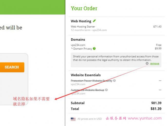Screen dimensions: 167x126
Task: Click the green pencil edit icon beside Web Hosting
Action: 94,21
